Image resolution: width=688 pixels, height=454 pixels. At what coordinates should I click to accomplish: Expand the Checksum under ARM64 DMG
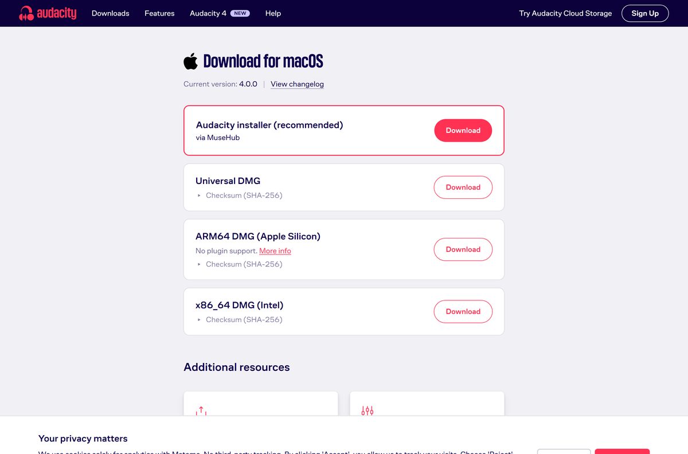tap(240, 264)
